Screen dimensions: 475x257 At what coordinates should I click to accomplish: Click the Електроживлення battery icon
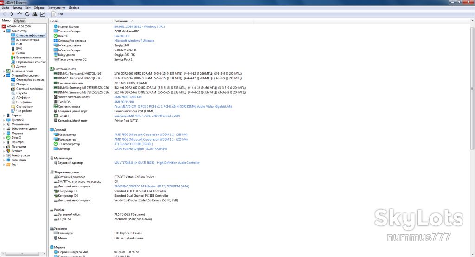[13, 57]
